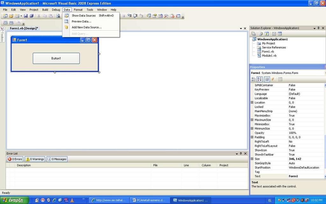
Task: Open the standard toolbar options overflow arrow
Action: click(x=183, y=17)
